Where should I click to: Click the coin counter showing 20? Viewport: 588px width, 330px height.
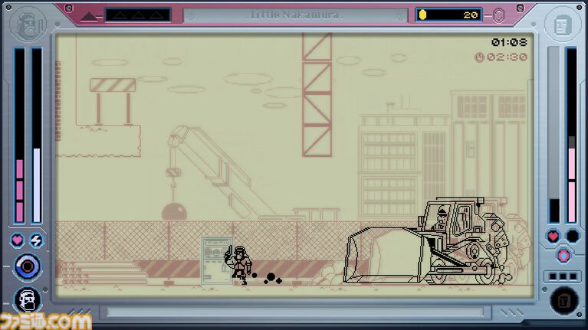point(449,15)
